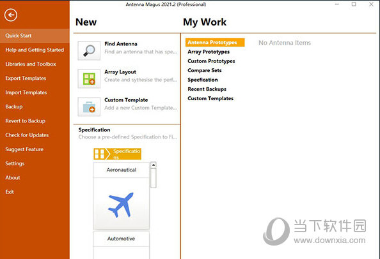Screen dimensions: 380x259
Task: Click the Array Layout grid icon
Action: (x=89, y=78)
